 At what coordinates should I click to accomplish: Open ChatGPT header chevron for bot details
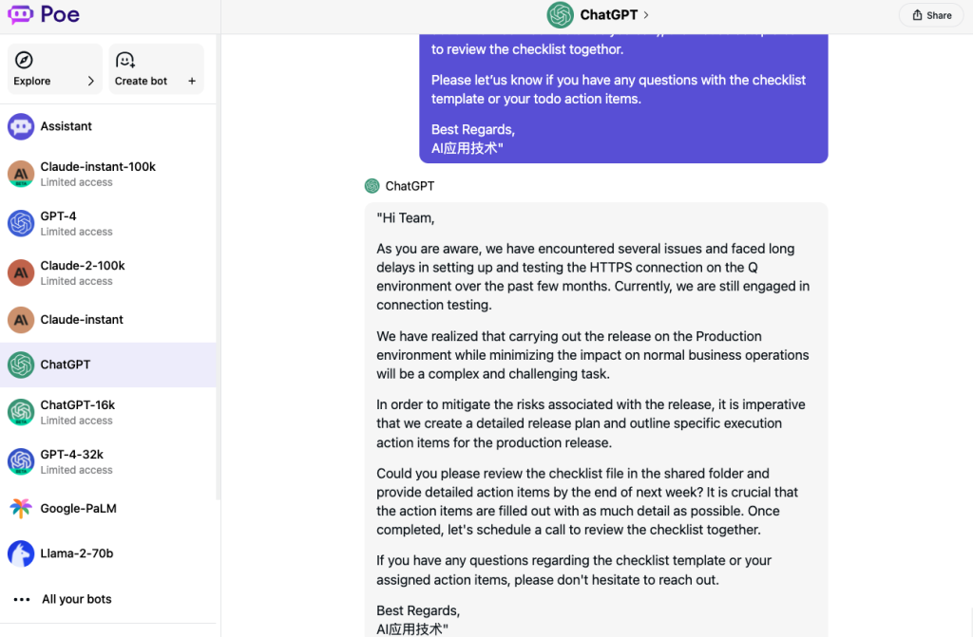(x=646, y=15)
